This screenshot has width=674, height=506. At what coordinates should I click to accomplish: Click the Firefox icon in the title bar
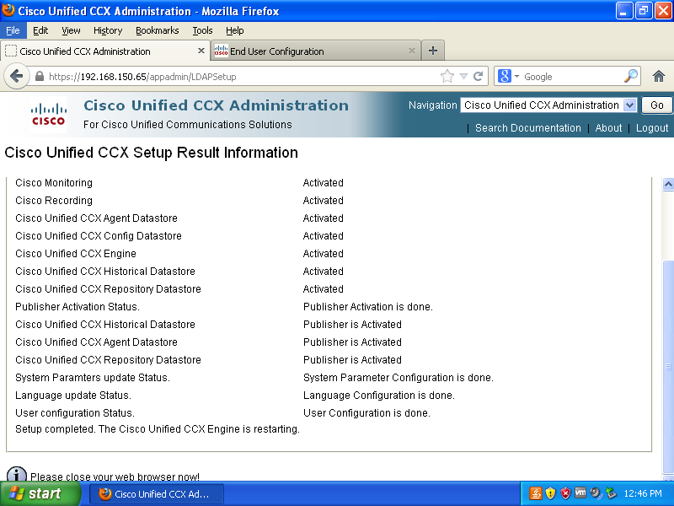click(8, 10)
